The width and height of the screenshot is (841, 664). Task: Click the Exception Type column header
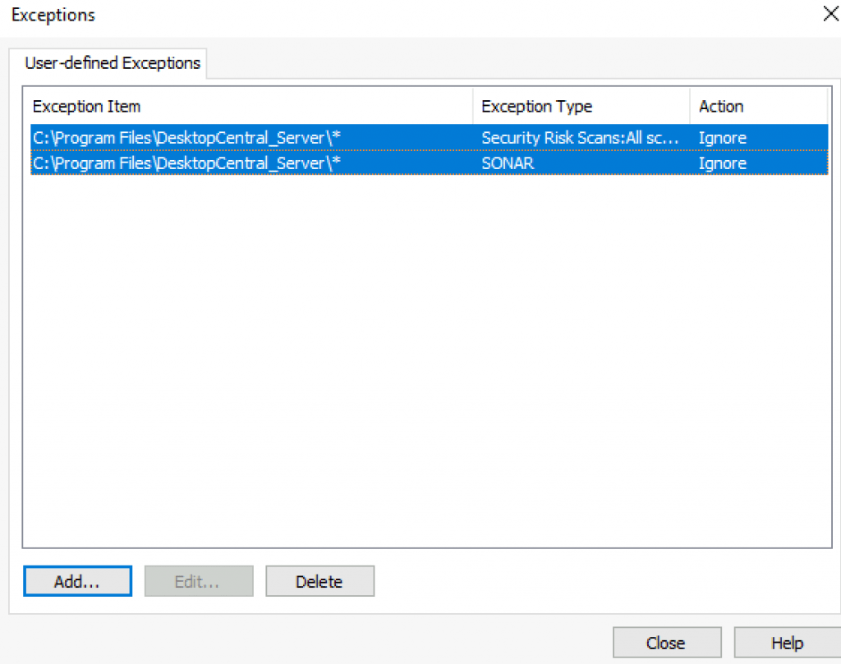point(536,106)
